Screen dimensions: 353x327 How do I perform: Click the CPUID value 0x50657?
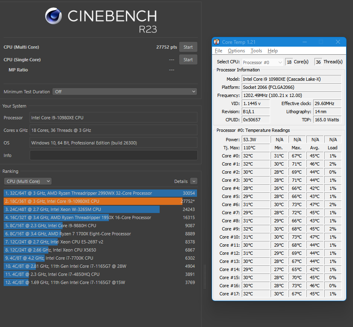256,120
